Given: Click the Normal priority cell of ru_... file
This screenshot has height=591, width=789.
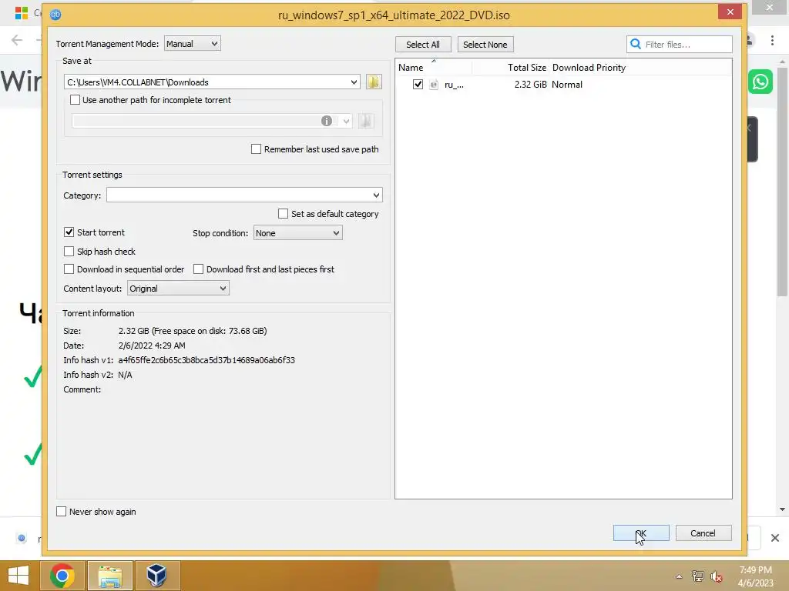Looking at the screenshot, I should click(x=567, y=85).
